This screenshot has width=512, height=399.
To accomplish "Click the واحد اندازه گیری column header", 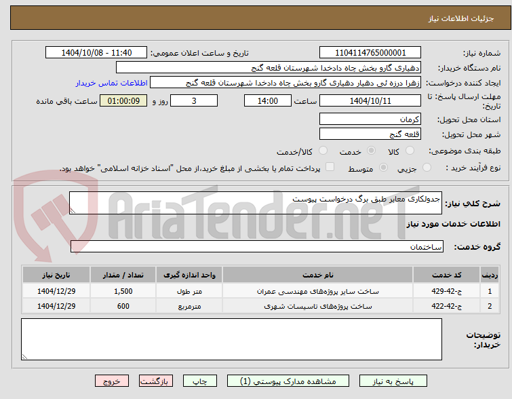I will pyautogui.click(x=189, y=275).
